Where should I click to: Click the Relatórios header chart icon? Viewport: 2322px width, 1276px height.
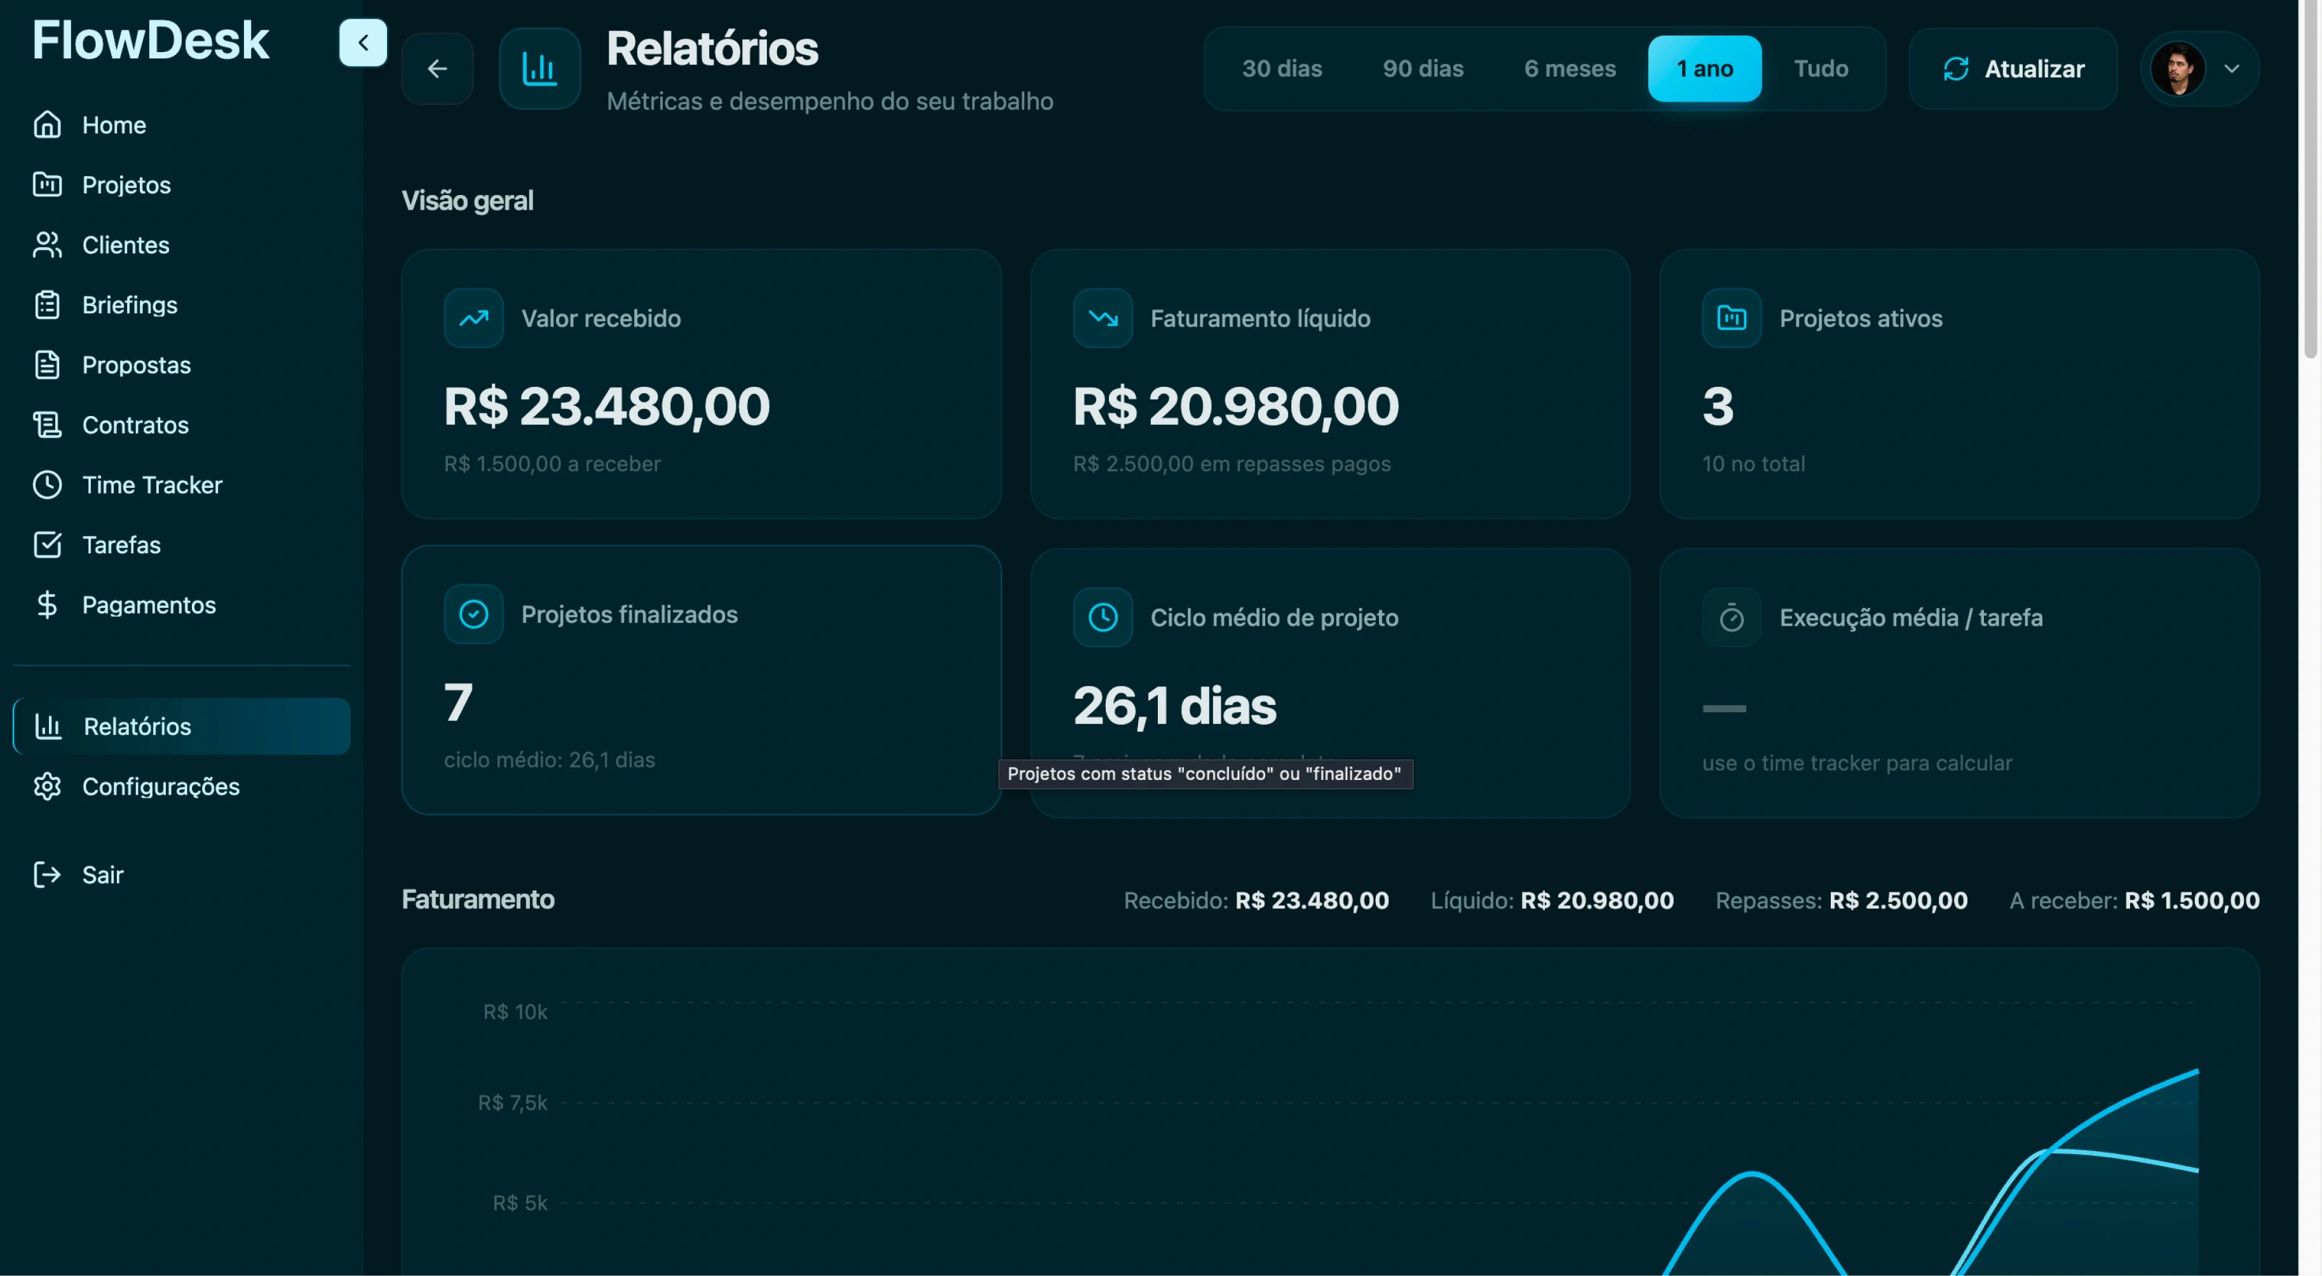[540, 69]
